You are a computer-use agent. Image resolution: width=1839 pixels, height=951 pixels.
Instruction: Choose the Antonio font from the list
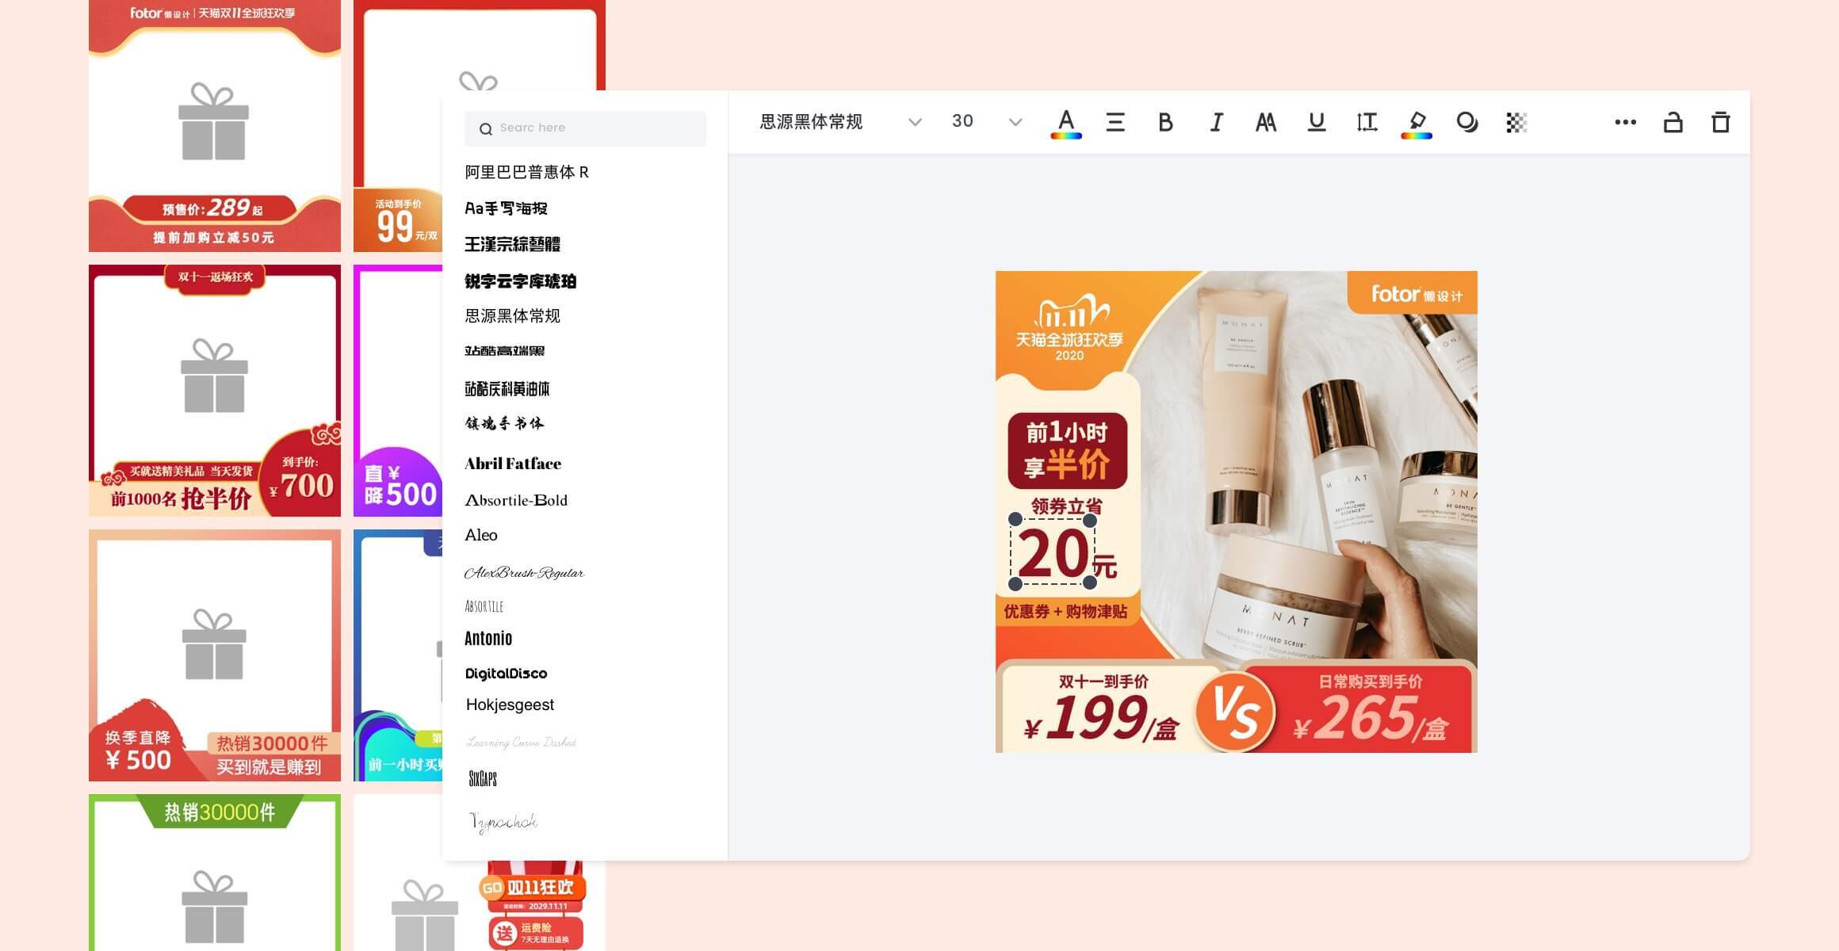pos(488,638)
